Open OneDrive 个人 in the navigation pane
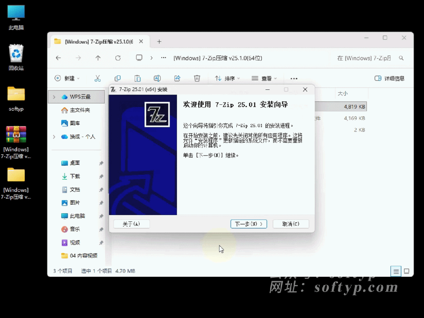The height and width of the screenshot is (318, 424). (79, 137)
